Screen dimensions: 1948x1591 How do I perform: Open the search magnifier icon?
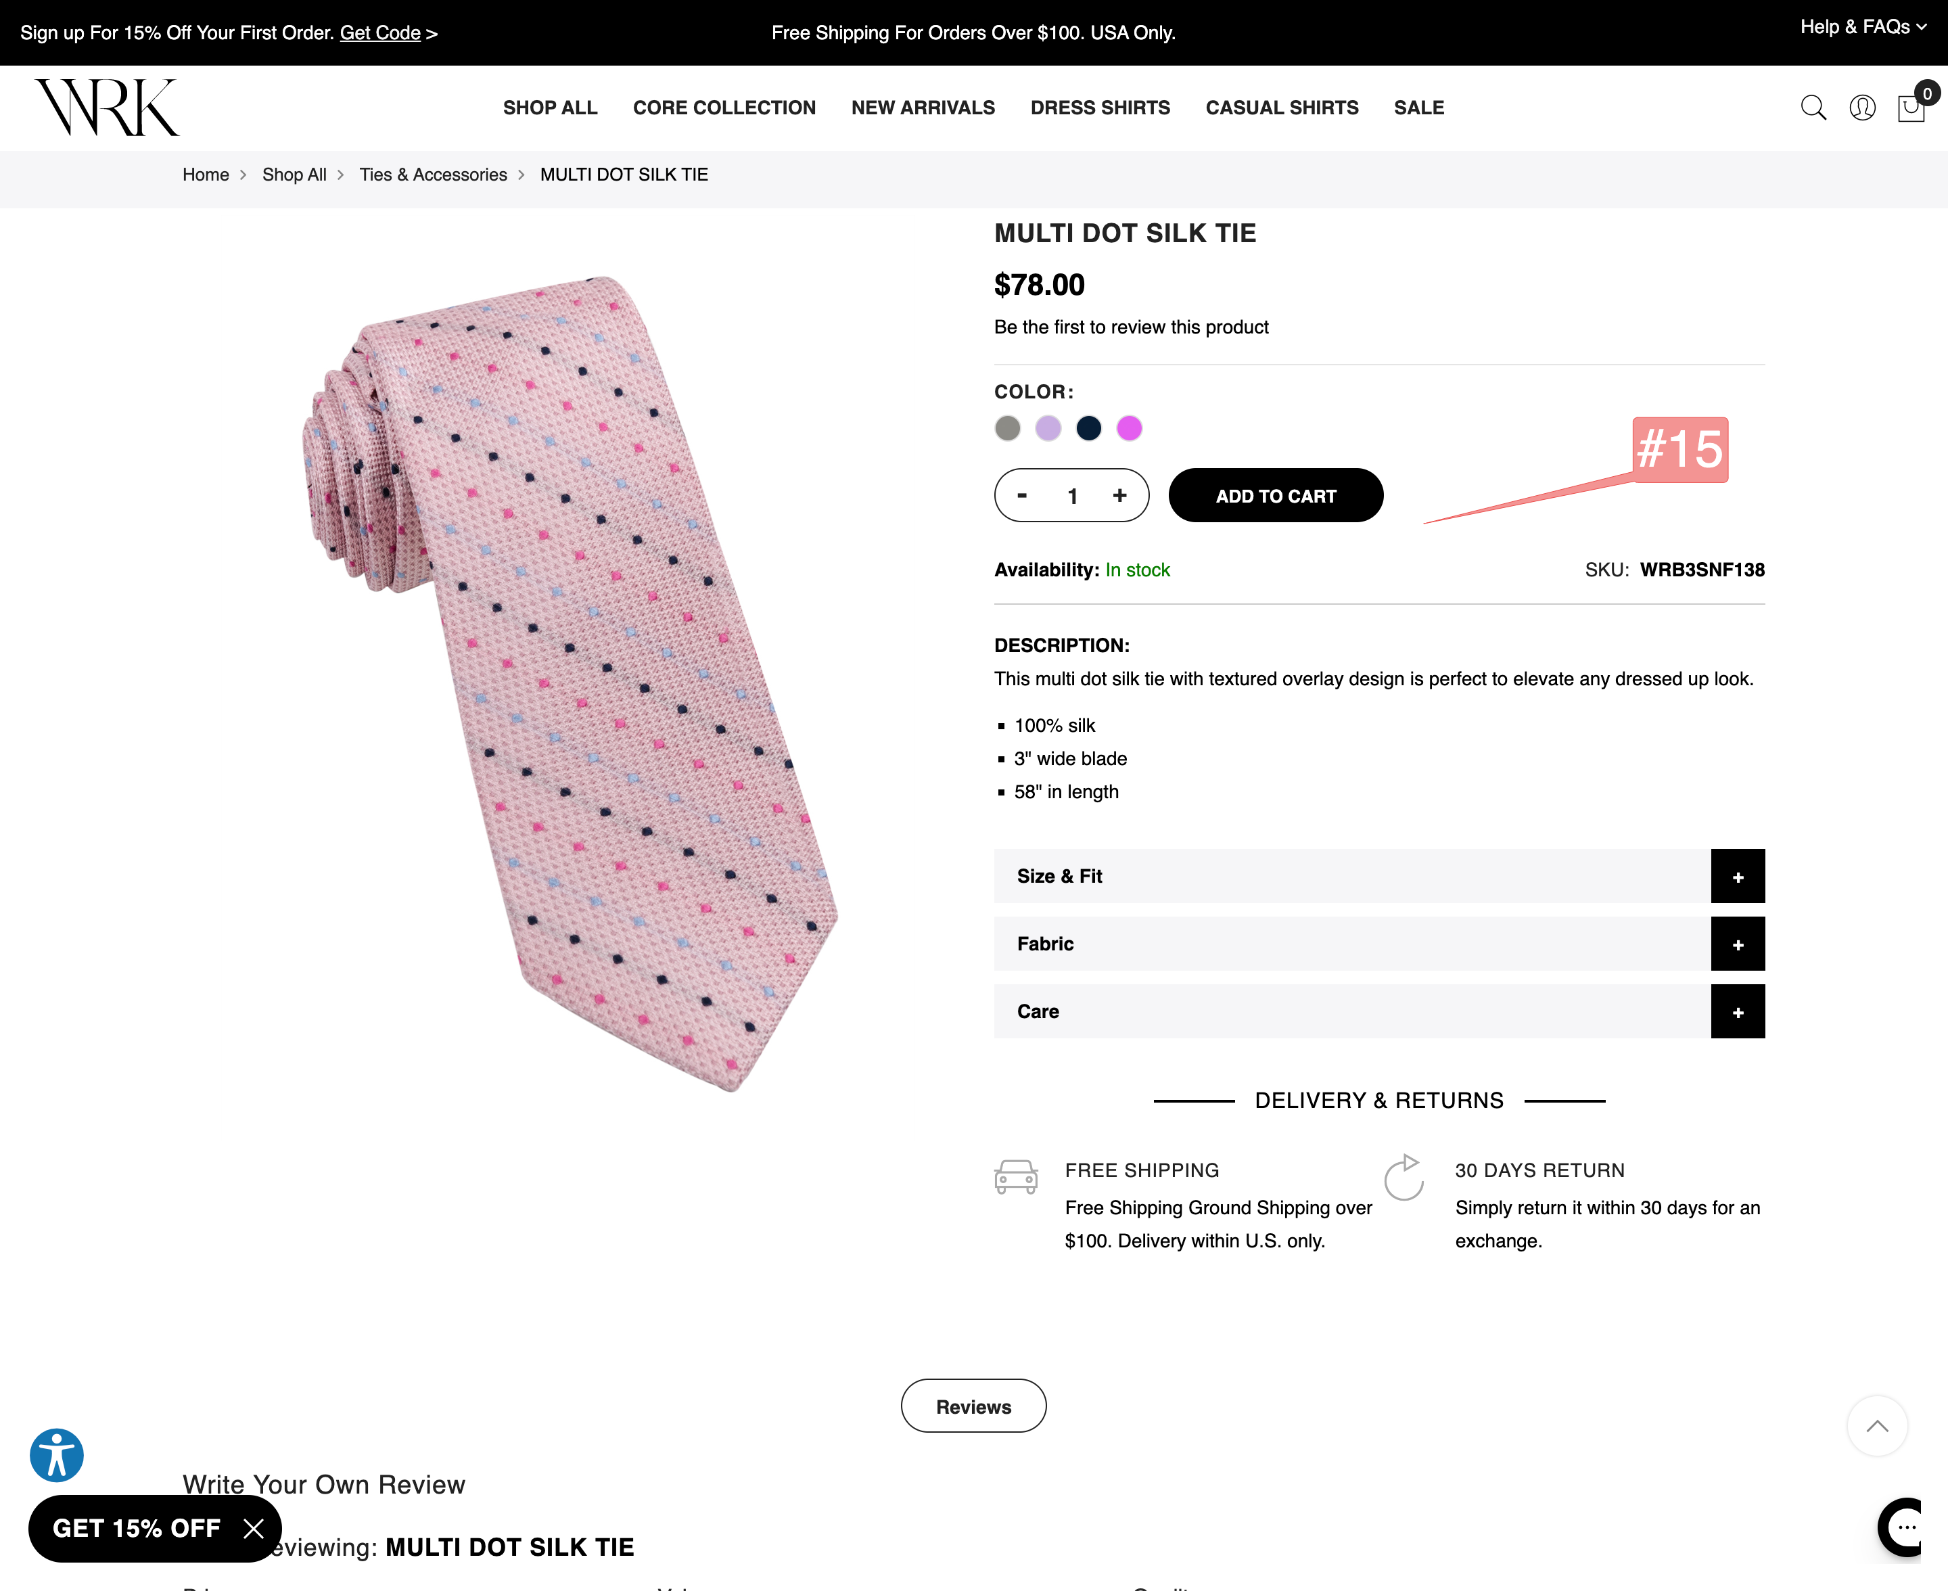coord(1813,108)
